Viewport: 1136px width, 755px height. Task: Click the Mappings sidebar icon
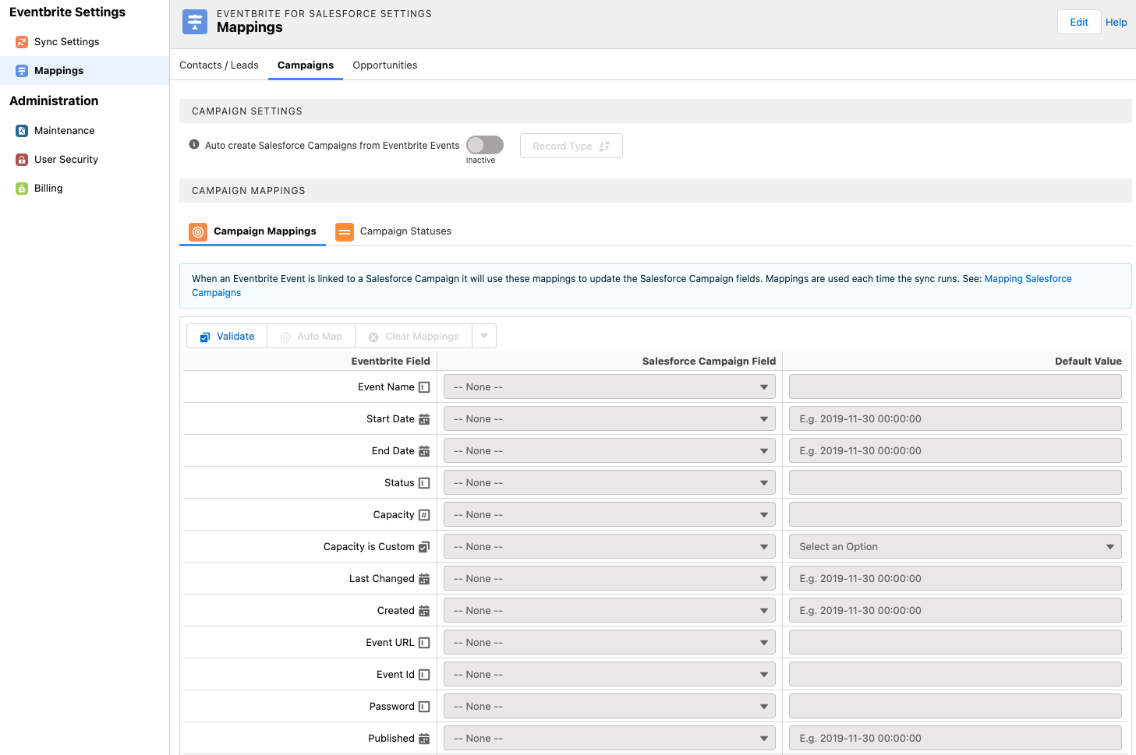pyautogui.click(x=22, y=71)
